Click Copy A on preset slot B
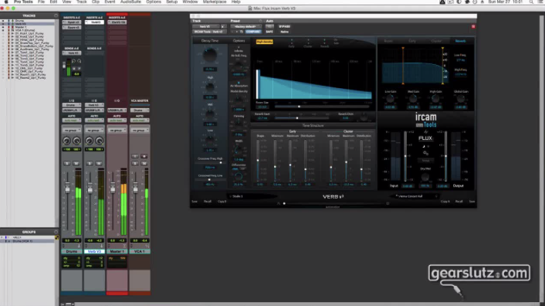This screenshot has width=545, height=306. coord(445,202)
